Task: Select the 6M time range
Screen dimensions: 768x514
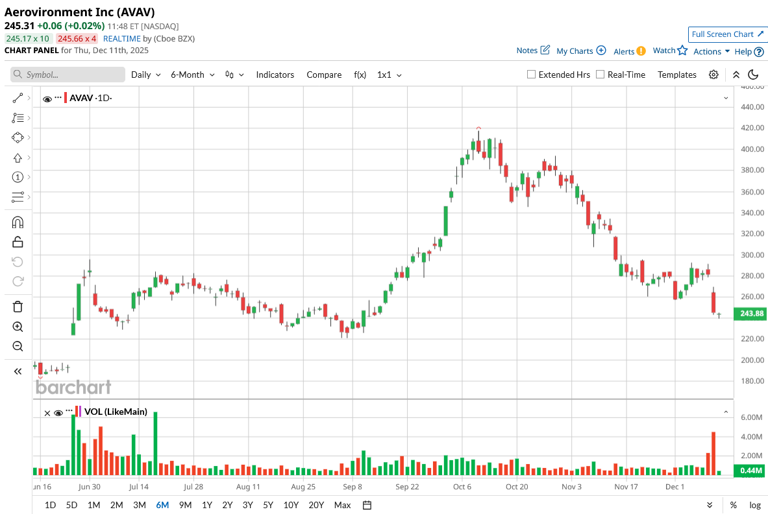Action: pos(162,505)
